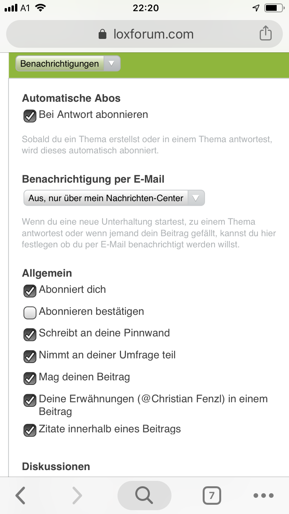Toggle 'Mag deinen Beitrag' checkbox
The image size is (289, 514).
pos(30,378)
